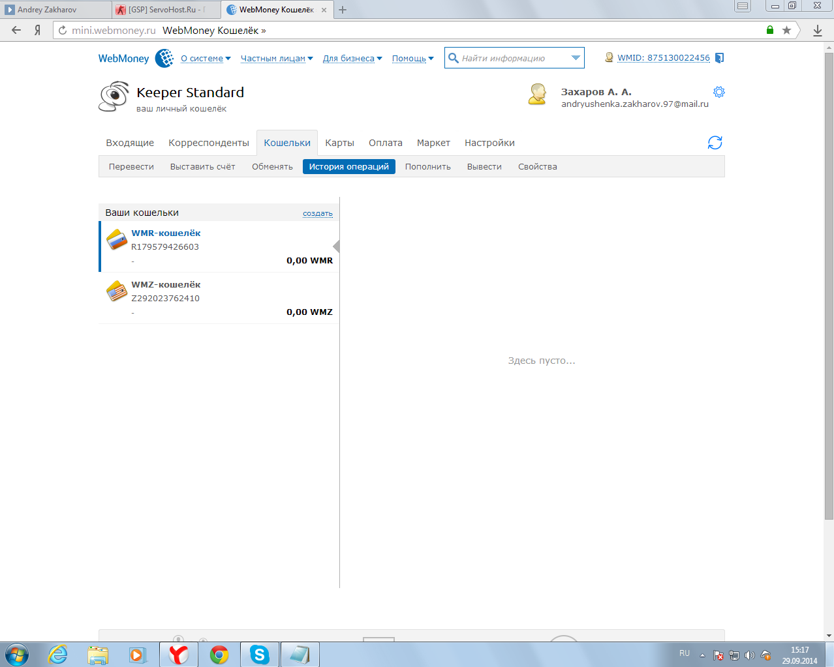The width and height of the screenshot is (834, 667).
Task: Expand the Частным лицам dropdown menu
Action: point(277,58)
